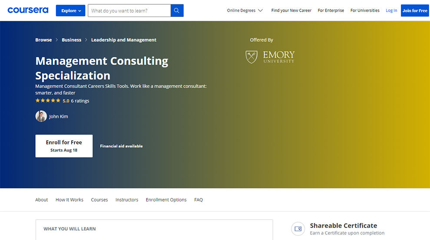430x240 pixels.
Task: Click Log In
Action: coord(391,10)
